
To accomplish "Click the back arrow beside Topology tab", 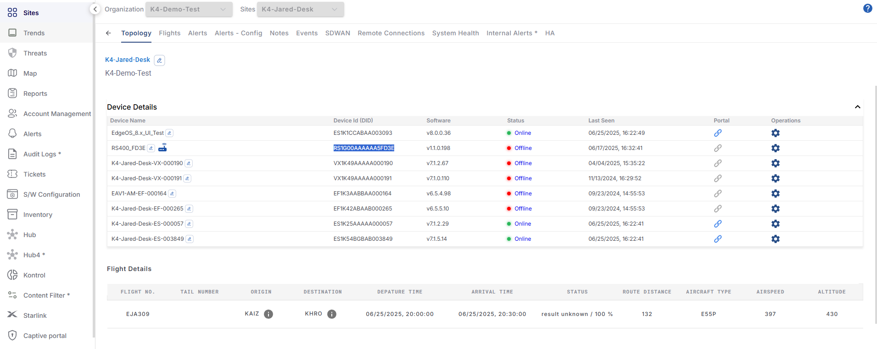I will [x=108, y=33].
